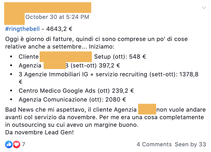Click the redacted author name above the timestamp
The height and width of the screenshot is (152, 211).
point(58,8)
